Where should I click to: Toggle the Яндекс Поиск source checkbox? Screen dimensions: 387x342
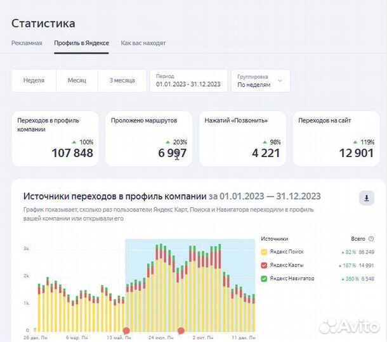264,252
